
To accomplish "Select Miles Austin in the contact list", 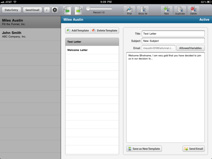I will [x=31, y=22].
